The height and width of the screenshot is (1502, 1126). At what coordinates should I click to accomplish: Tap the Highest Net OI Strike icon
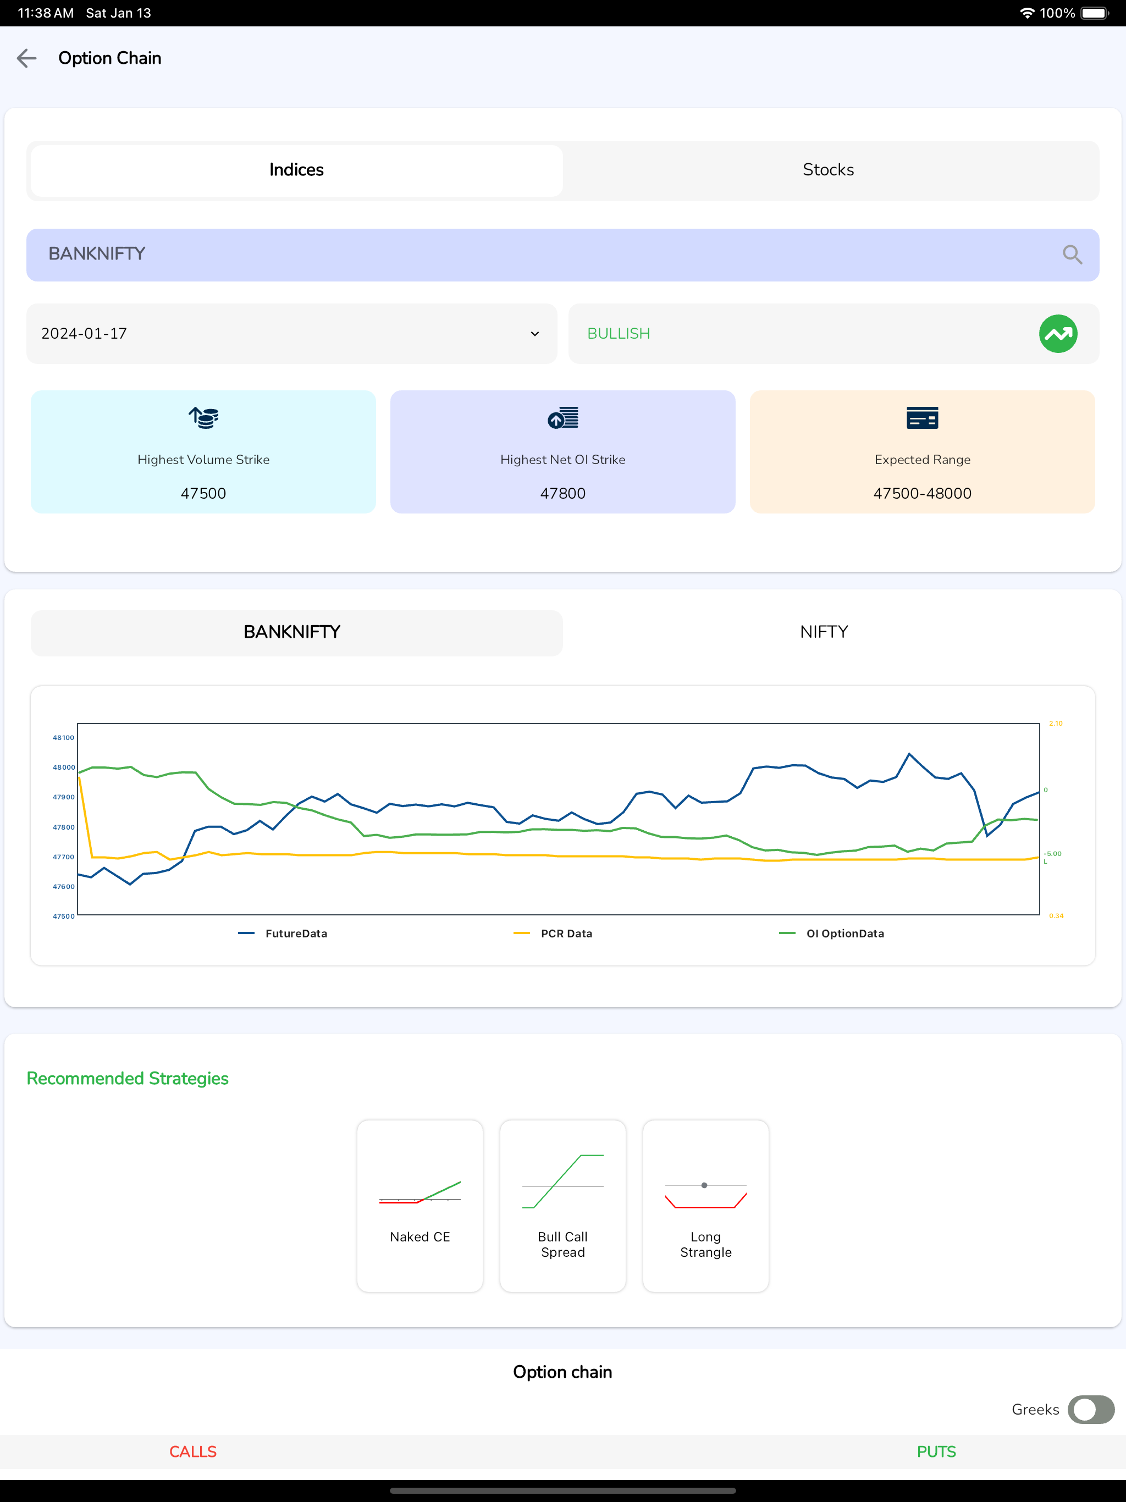tap(563, 418)
